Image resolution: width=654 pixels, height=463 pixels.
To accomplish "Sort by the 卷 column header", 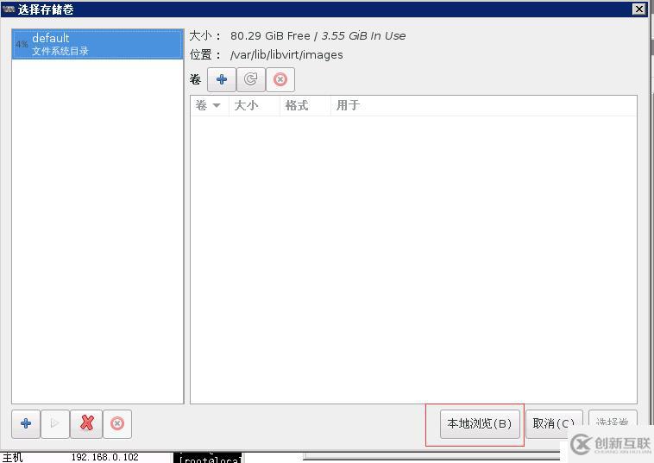I will click(x=209, y=105).
